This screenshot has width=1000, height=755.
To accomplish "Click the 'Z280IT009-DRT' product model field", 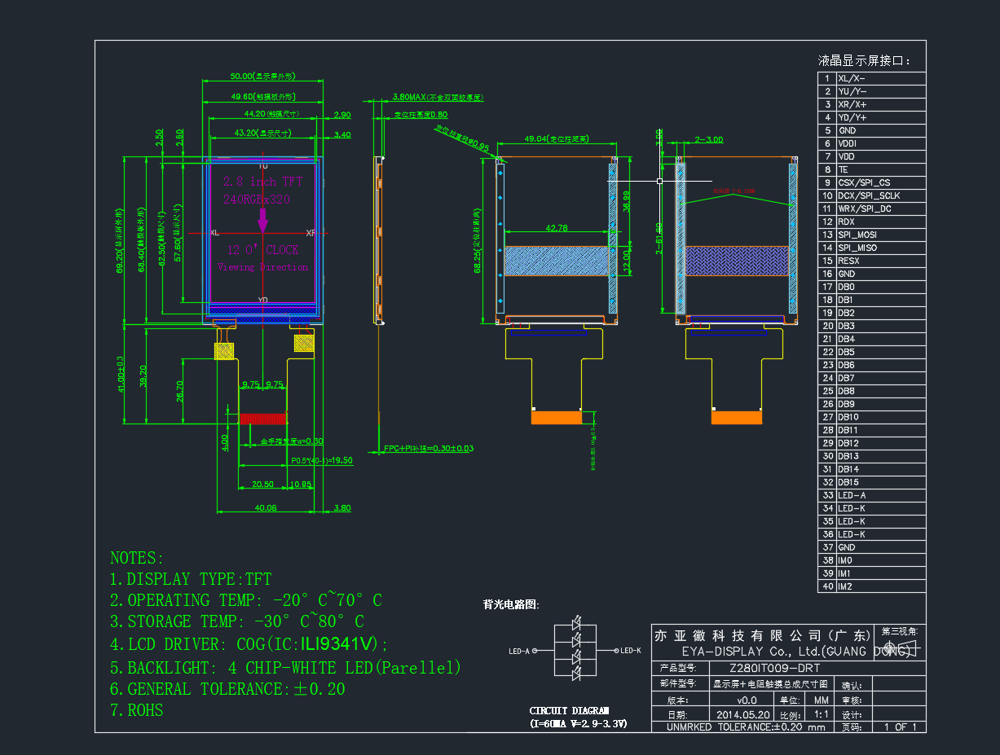I will point(775,668).
